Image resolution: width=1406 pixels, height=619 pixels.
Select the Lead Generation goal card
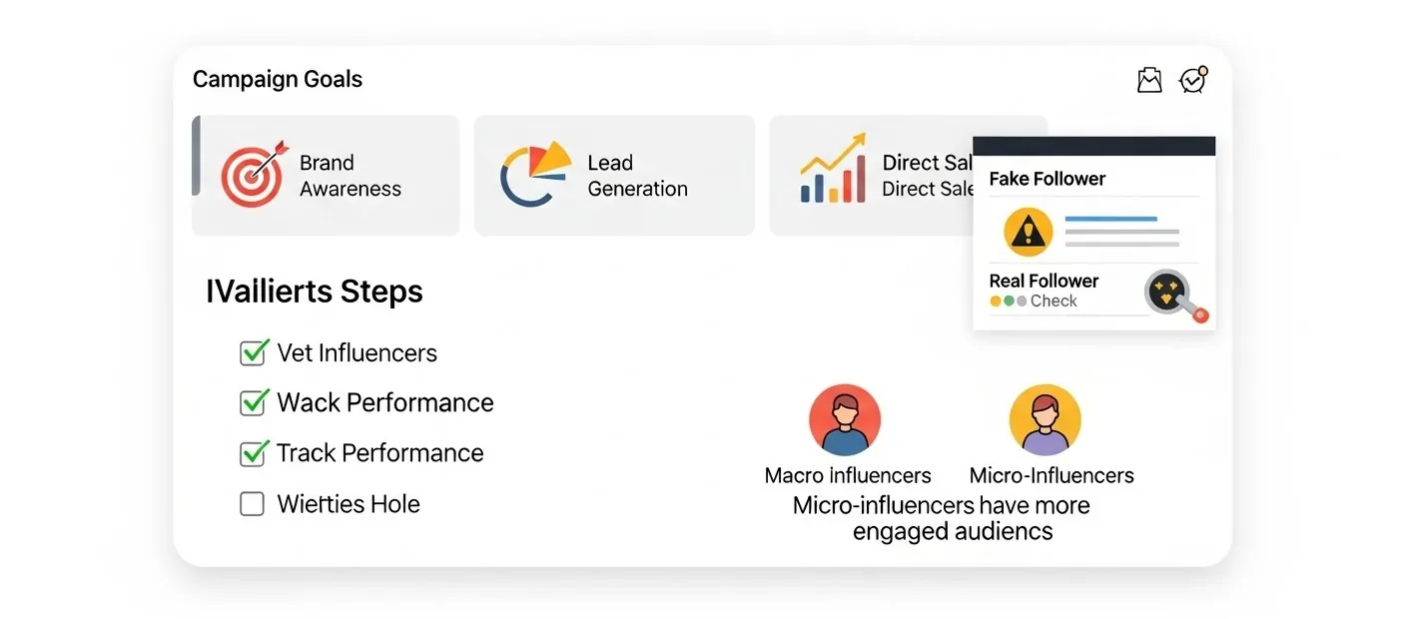coord(613,176)
